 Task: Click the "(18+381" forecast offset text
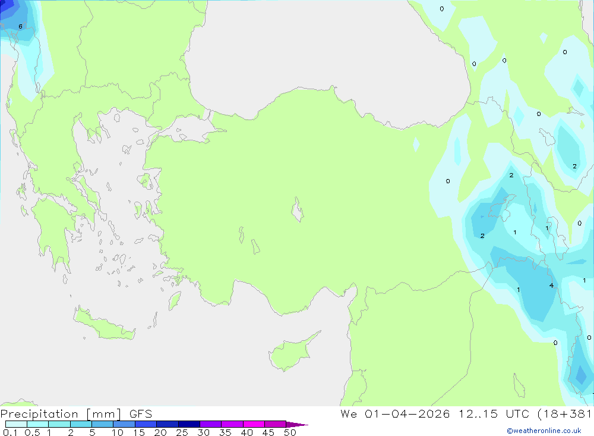[x=564, y=413]
